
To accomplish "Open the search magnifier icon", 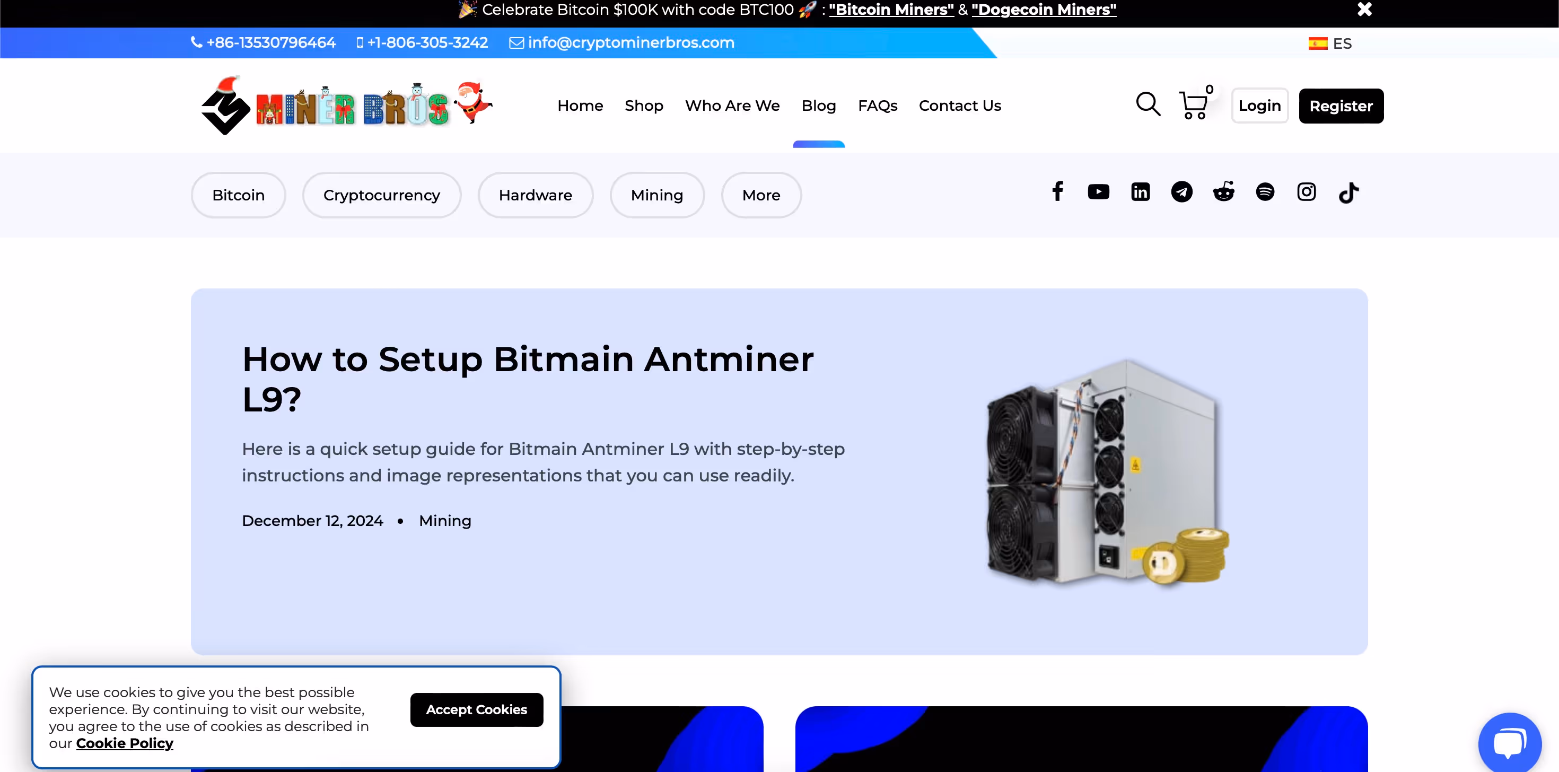I will [x=1148, y=104].
